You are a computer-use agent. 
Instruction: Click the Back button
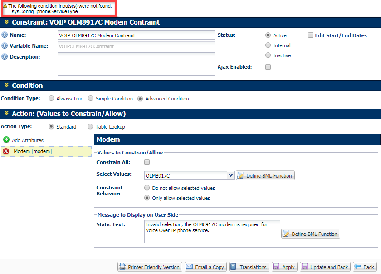(365, 267)
